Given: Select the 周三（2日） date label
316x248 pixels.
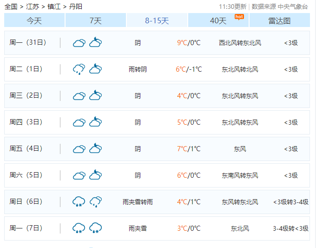Looking at the screenshot, I should point(26,96).
